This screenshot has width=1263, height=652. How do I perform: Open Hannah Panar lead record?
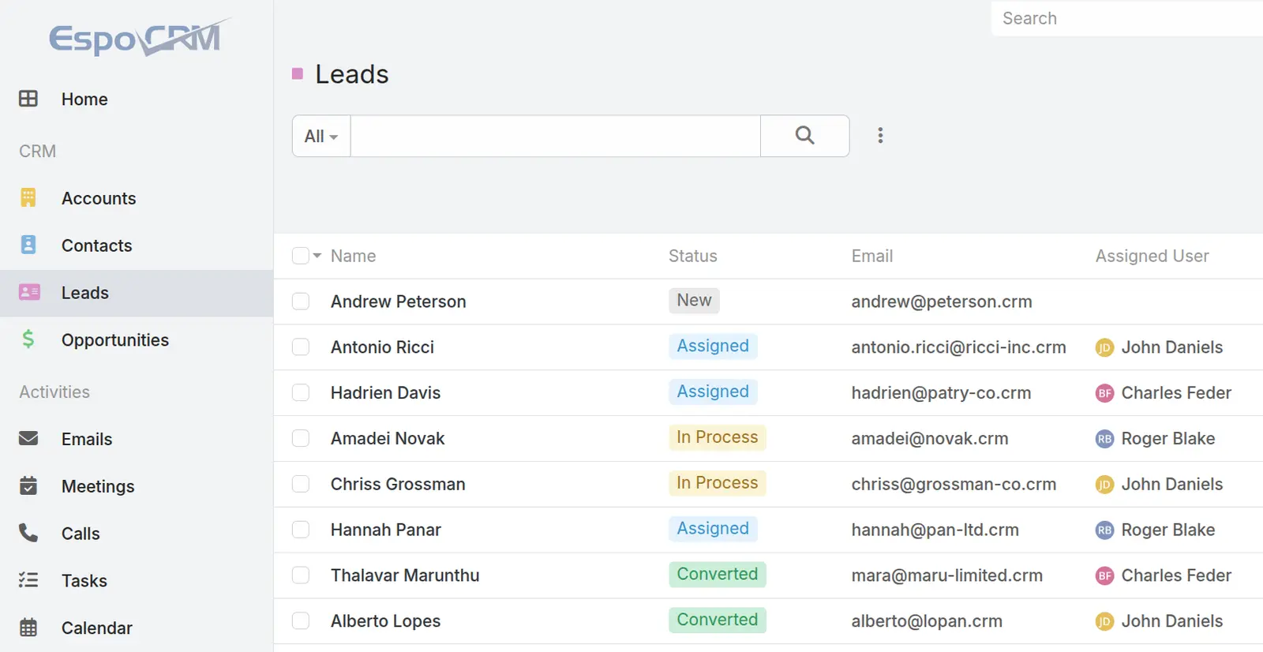pos(386,530)
